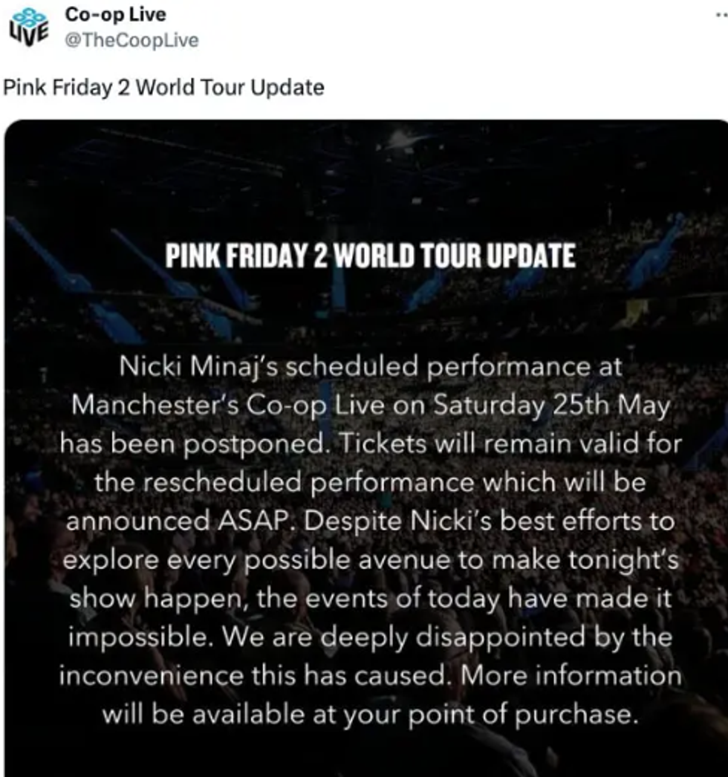Open the post's more options ellipsis menu
The height and width of the screenshot is (777, 728).
click(719, 15)
